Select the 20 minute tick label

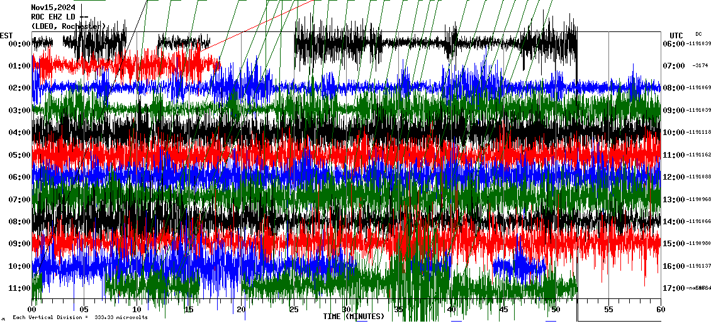(241, 310)
